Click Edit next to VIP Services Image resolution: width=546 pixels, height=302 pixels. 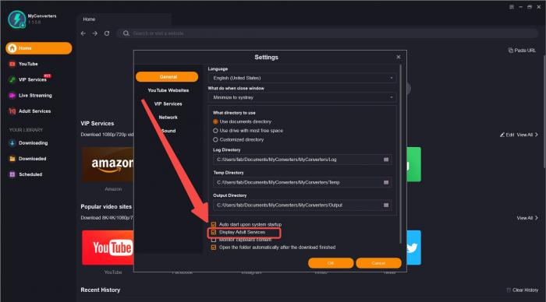click(507, 135)
